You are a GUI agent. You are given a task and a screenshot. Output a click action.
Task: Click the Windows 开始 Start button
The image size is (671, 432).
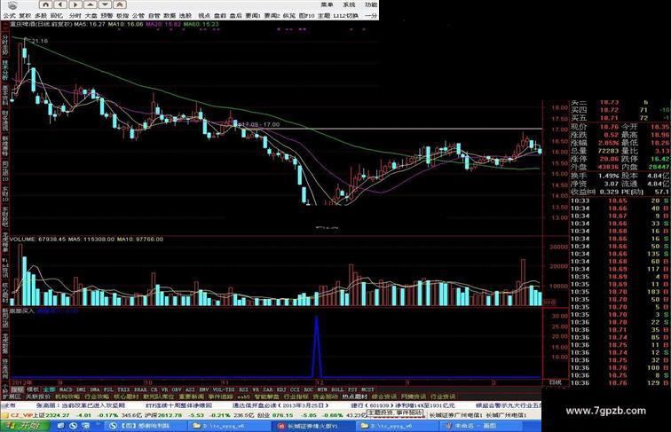[x=24, y=426]
